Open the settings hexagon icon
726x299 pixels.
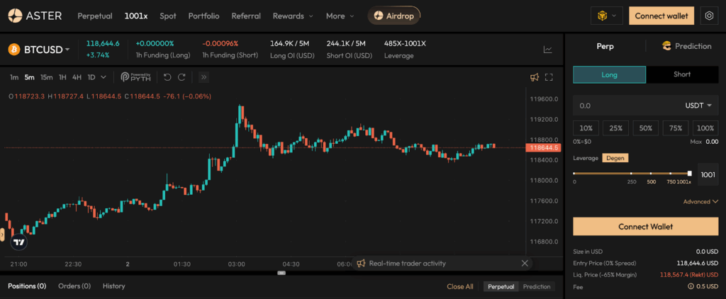[708, 16]
